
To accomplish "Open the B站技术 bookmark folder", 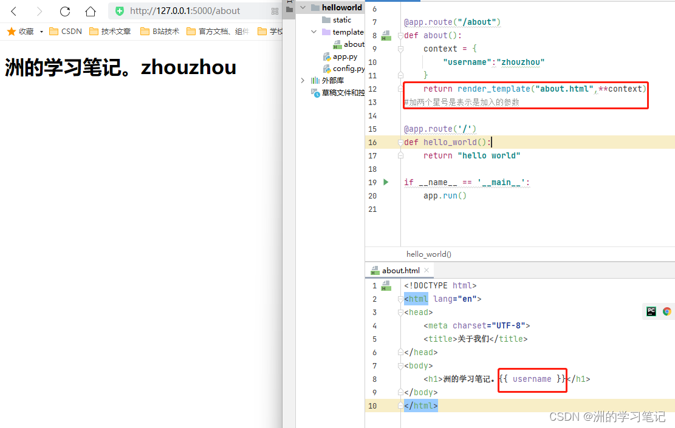I will pos(159,32).
